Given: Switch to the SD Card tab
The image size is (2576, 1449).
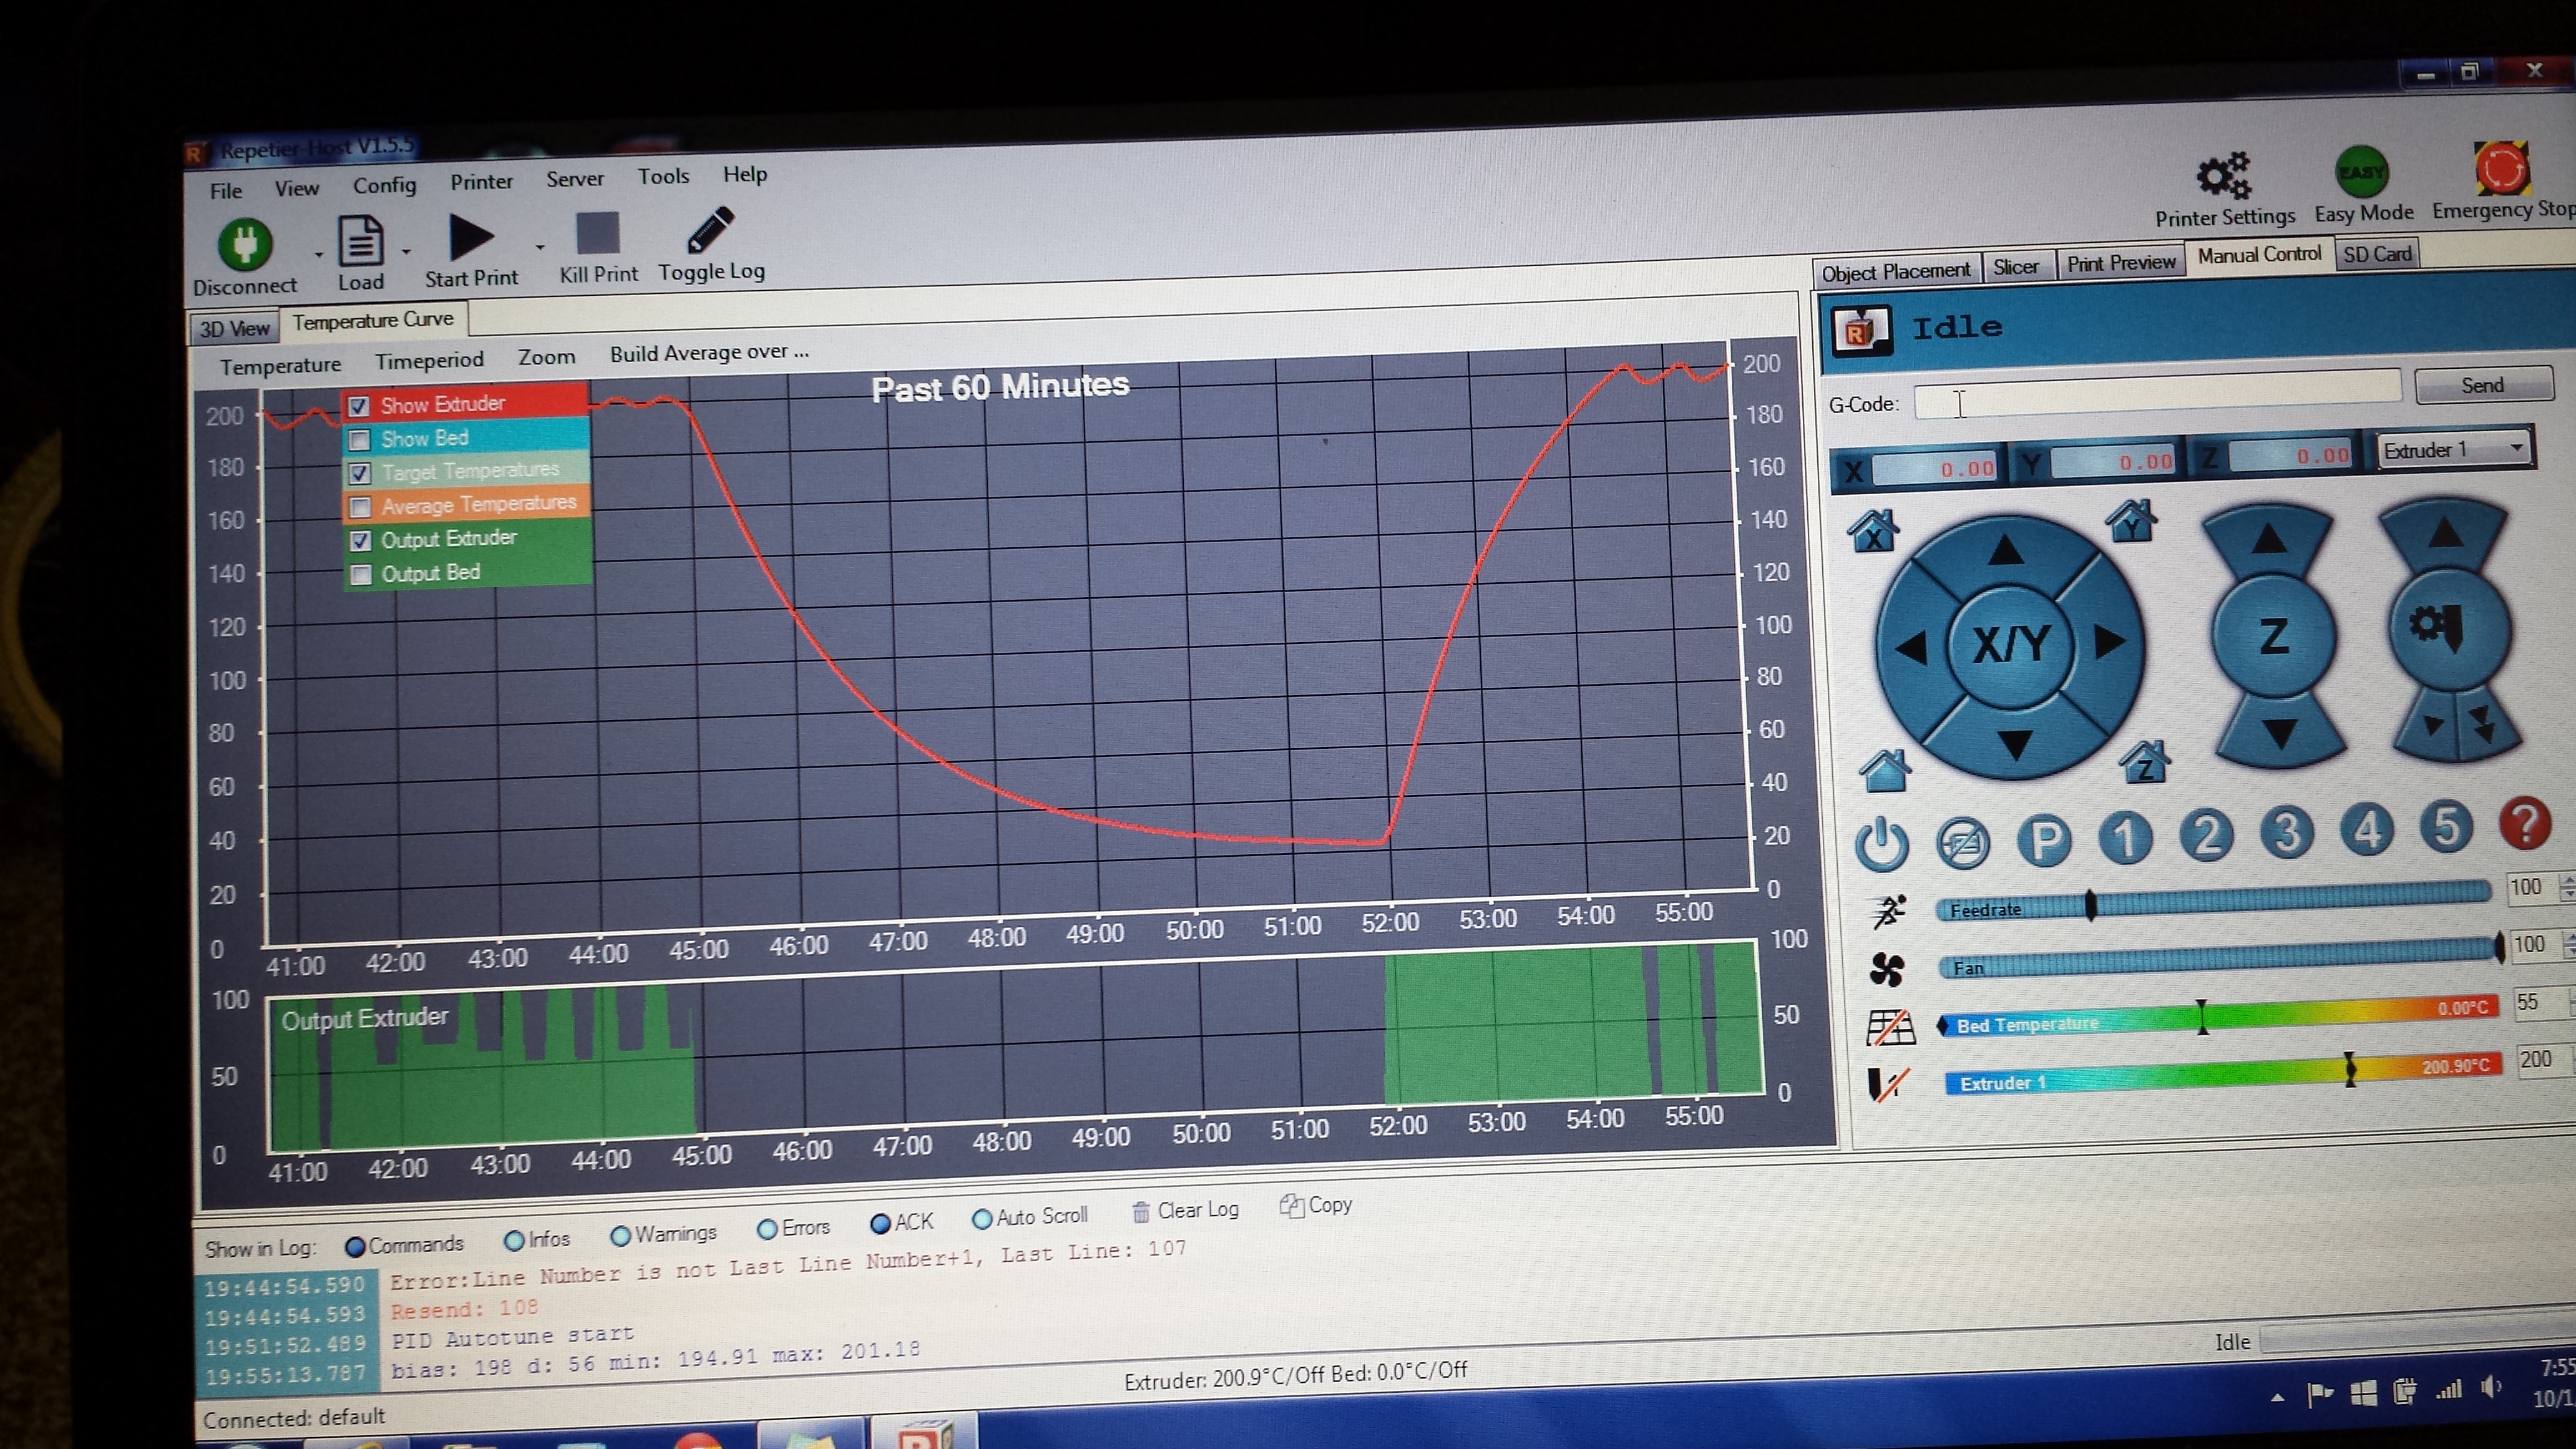Looking at the screenshot, I should 2376,254.
